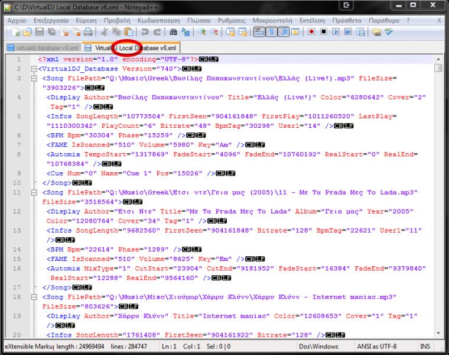This screenshot has height=355, width=449.
Task: Open the Παράθυρο menu
Action: pos(383,21)
